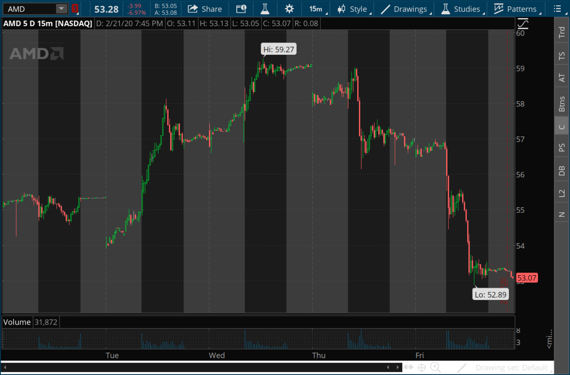The height and width of the screenshot is (375, 570).
Task: Click the Lo: 52.89 chart bubble
Action: pos(491,295)
